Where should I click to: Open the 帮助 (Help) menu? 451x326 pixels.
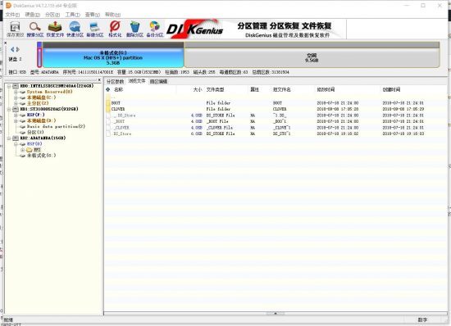(x=112, y=15)
